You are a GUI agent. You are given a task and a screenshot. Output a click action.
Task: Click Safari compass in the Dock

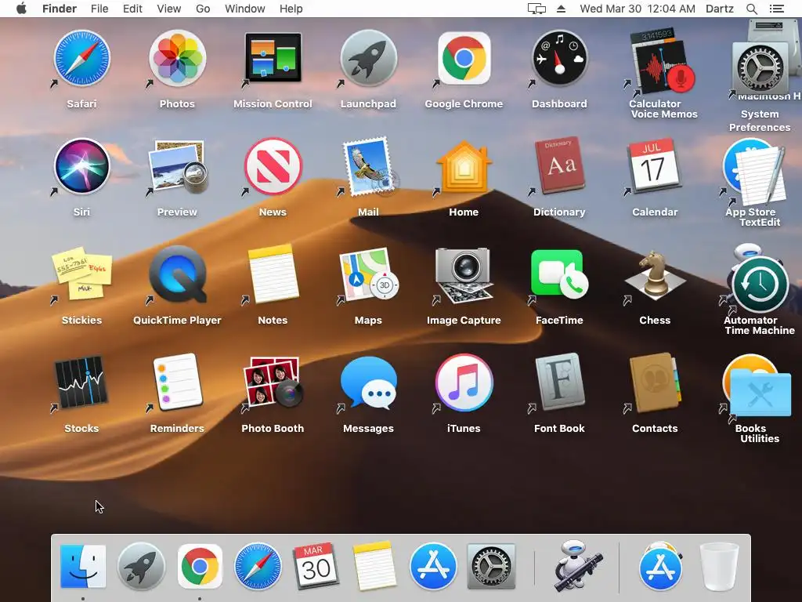tap(258, 567)
